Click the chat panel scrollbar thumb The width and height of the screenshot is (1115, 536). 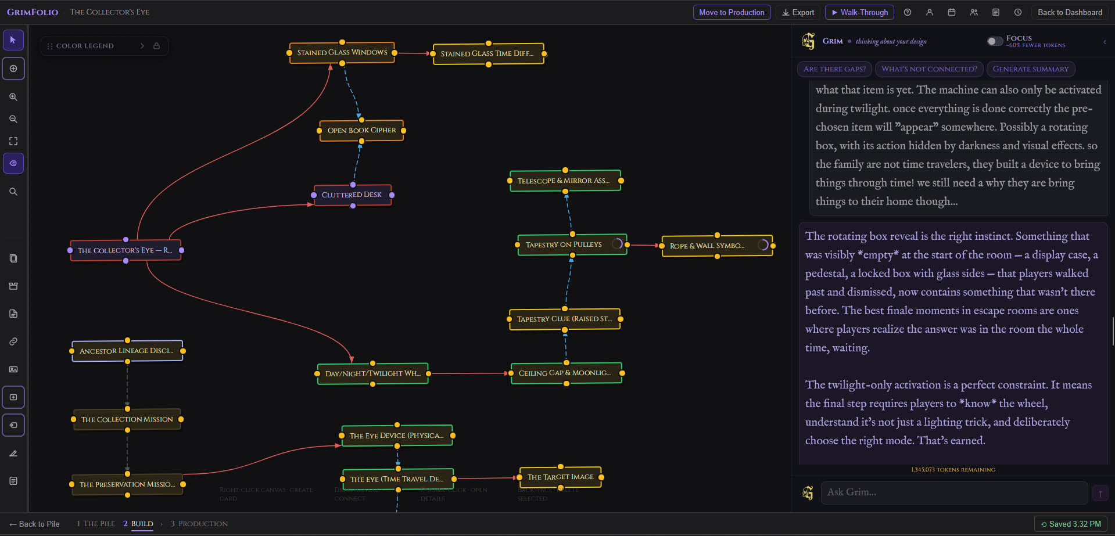tap(1113, 331)
